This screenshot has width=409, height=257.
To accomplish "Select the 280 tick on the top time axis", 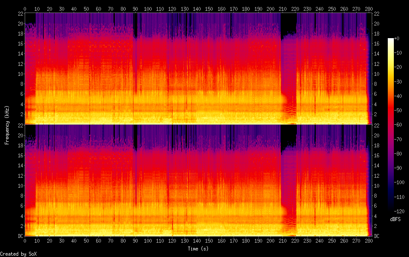I will (x=369, y=9).
